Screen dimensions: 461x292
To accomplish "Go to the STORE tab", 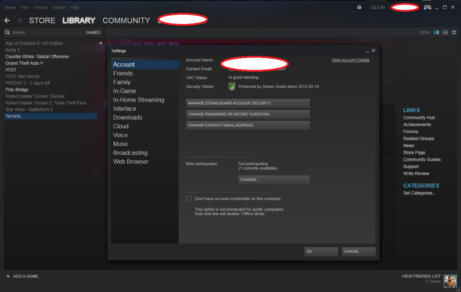I will point(42,21).
